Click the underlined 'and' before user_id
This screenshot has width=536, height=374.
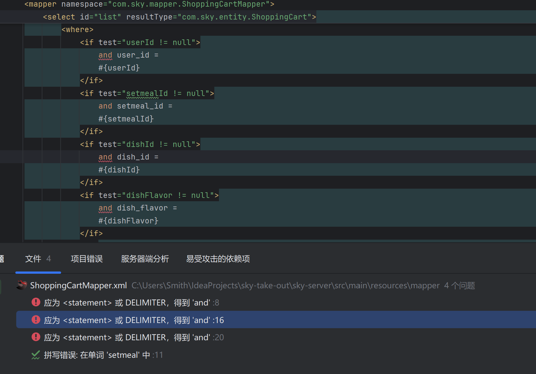[x=105, y=55]
